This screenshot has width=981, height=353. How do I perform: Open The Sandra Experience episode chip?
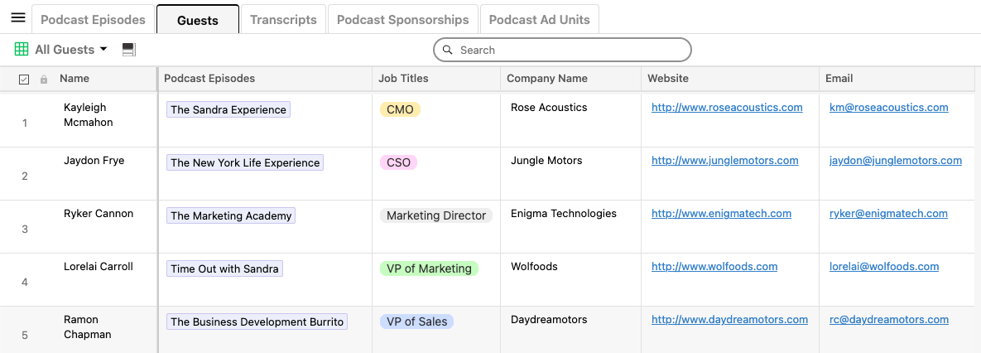(228, 109)
